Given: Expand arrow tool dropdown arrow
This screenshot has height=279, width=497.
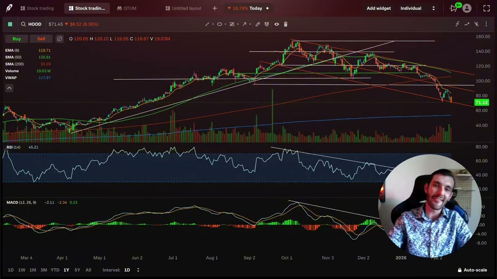Looking at the screenshot, I should (x=250, y=24).
